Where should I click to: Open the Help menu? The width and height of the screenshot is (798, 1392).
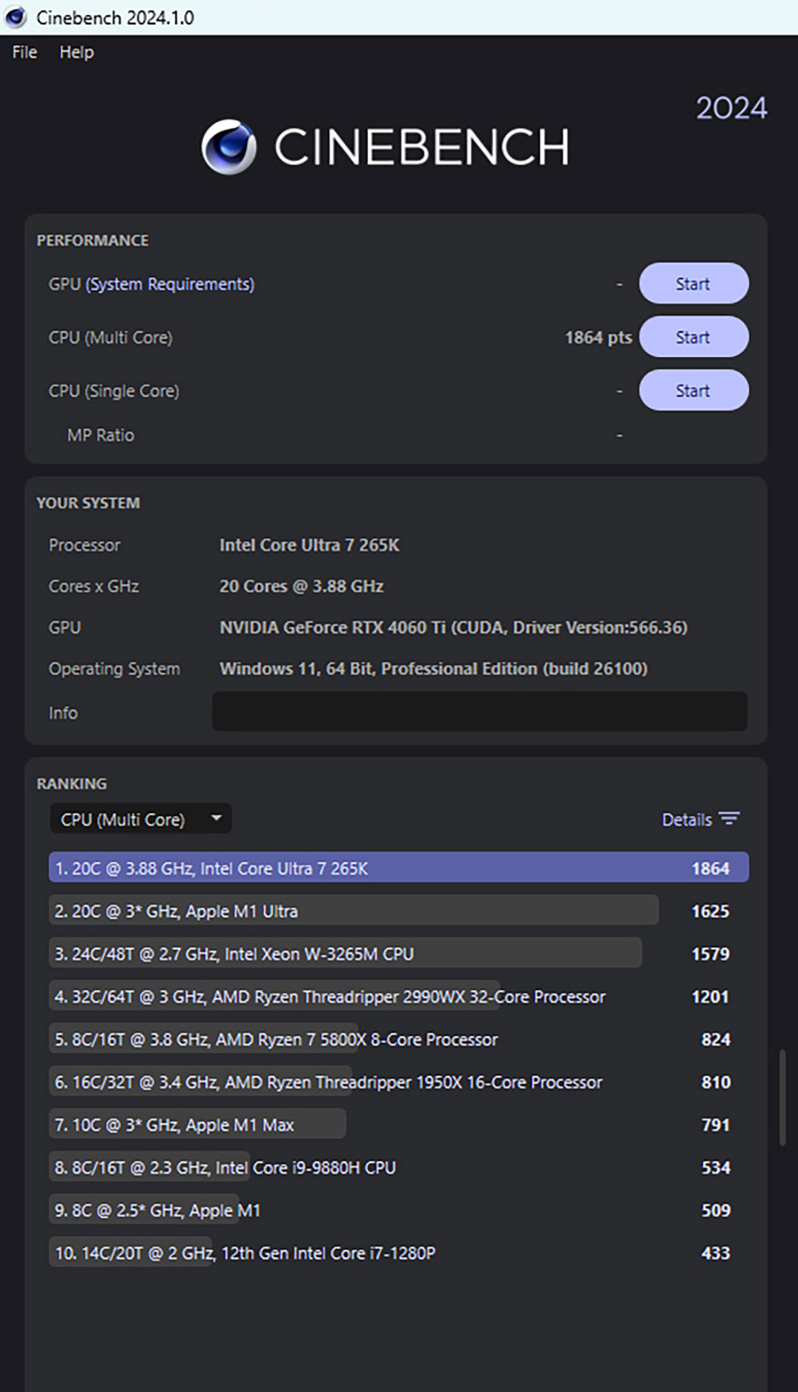point(76,52)
